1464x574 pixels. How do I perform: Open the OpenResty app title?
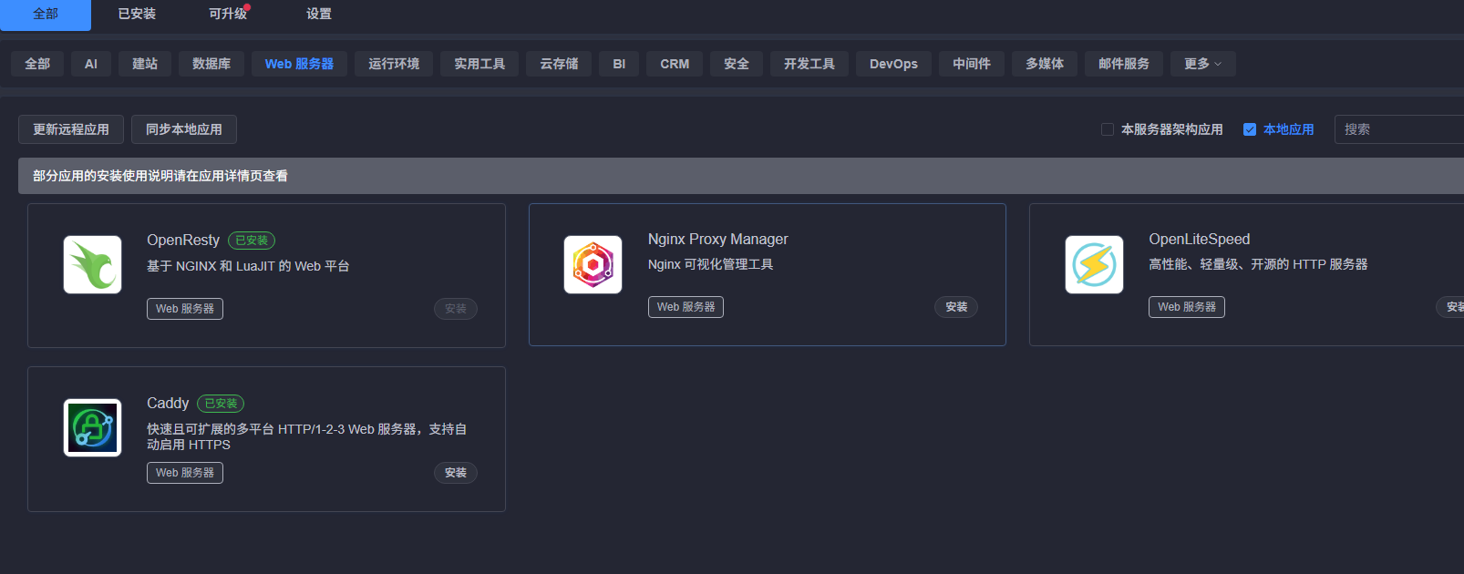tap(183, 240)
